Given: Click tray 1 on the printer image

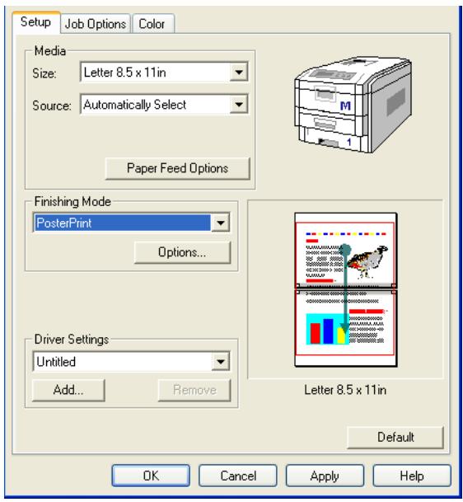Looking at the screenshot, I should coord(348,142).
